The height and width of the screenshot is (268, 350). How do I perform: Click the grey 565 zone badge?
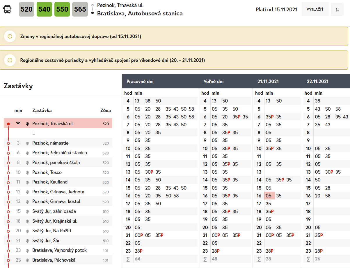point(80,9)
